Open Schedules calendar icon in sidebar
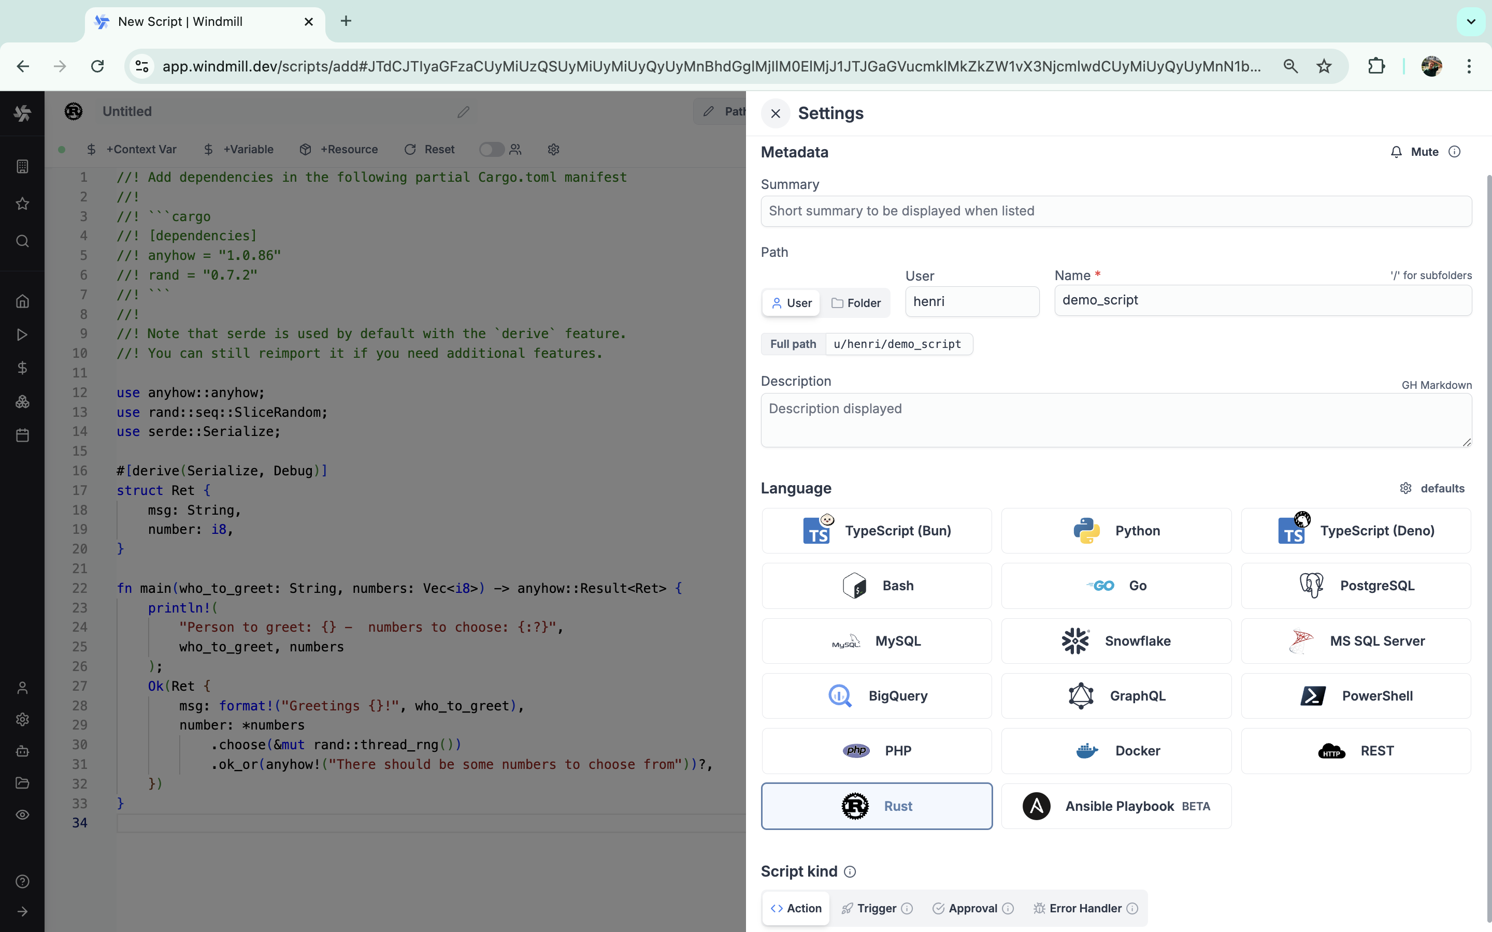 pos(22,435)
